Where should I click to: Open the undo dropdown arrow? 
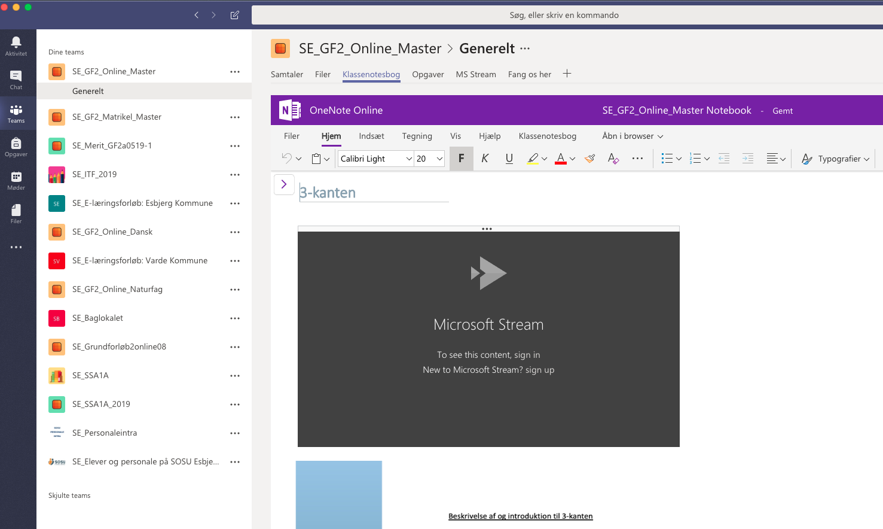coord(298,159)
